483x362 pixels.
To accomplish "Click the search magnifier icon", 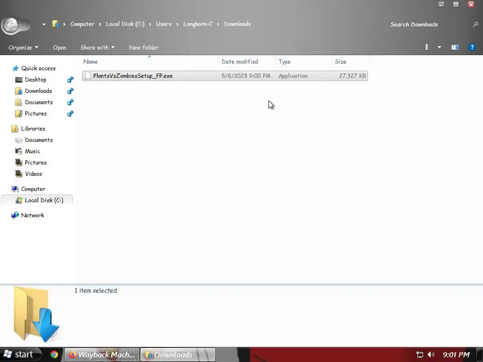I will (x=475, y=25).
